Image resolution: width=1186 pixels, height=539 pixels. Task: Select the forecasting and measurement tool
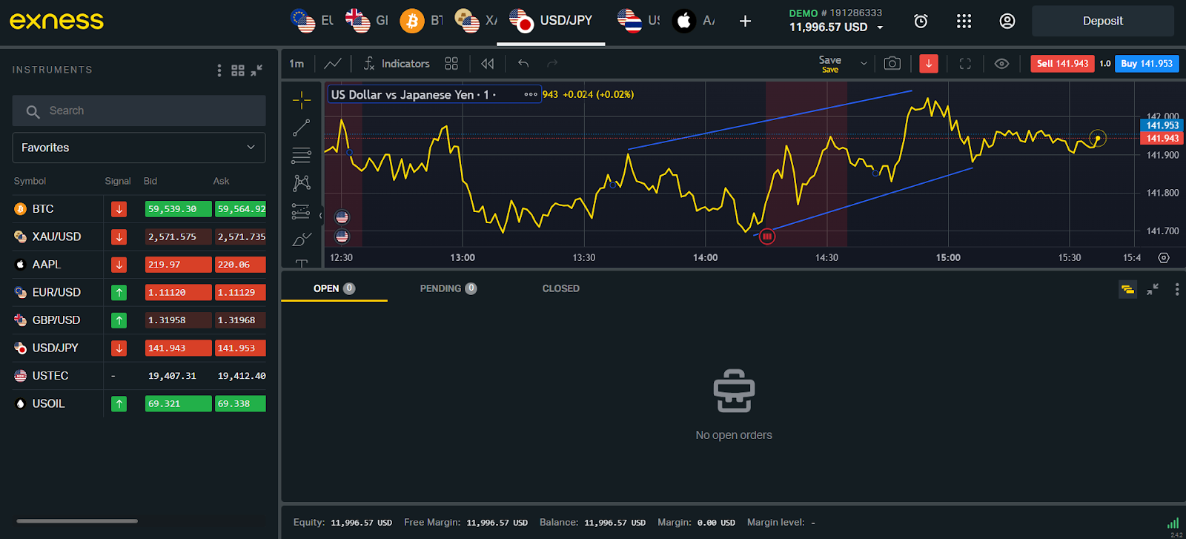pyautogui.click(x=301, y=211)
